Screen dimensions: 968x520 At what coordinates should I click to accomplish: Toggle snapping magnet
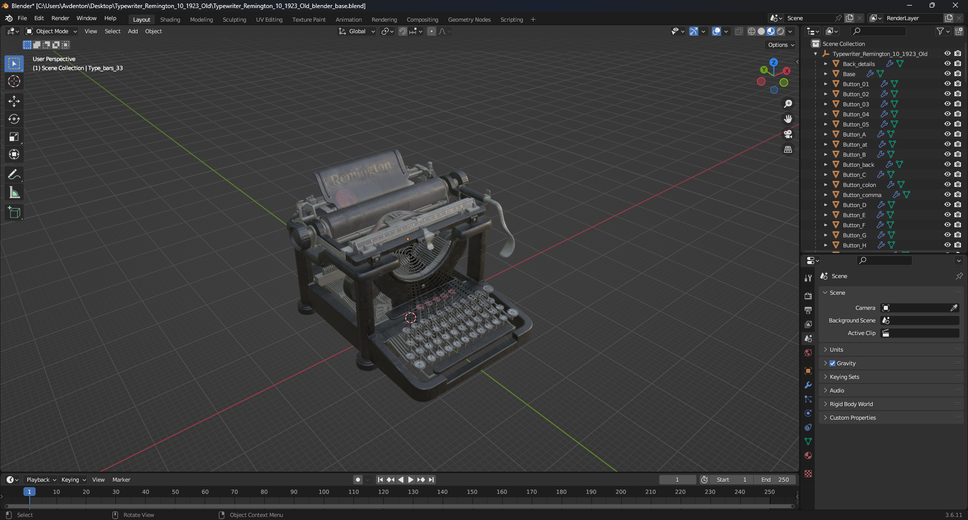click(403, 31)
